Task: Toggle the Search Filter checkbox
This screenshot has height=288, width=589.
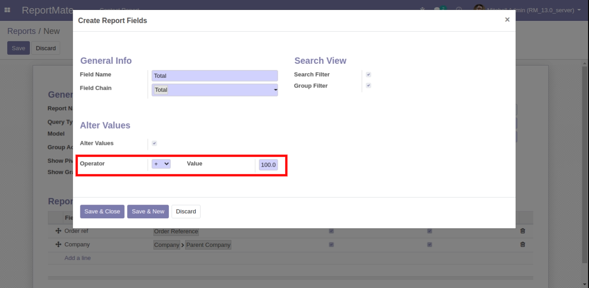Action: pos(368,75)
